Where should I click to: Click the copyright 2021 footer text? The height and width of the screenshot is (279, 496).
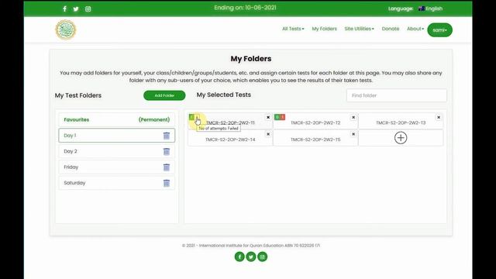pyautogui.click(x=251, y=246)
